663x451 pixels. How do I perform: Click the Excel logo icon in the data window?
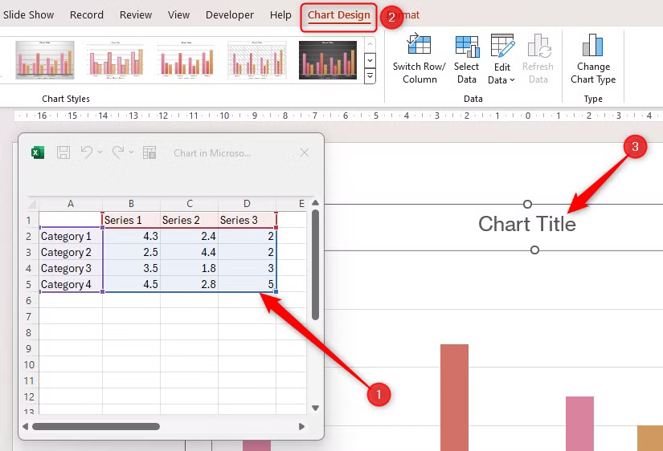pyautogui.click(x=38, y=152)
